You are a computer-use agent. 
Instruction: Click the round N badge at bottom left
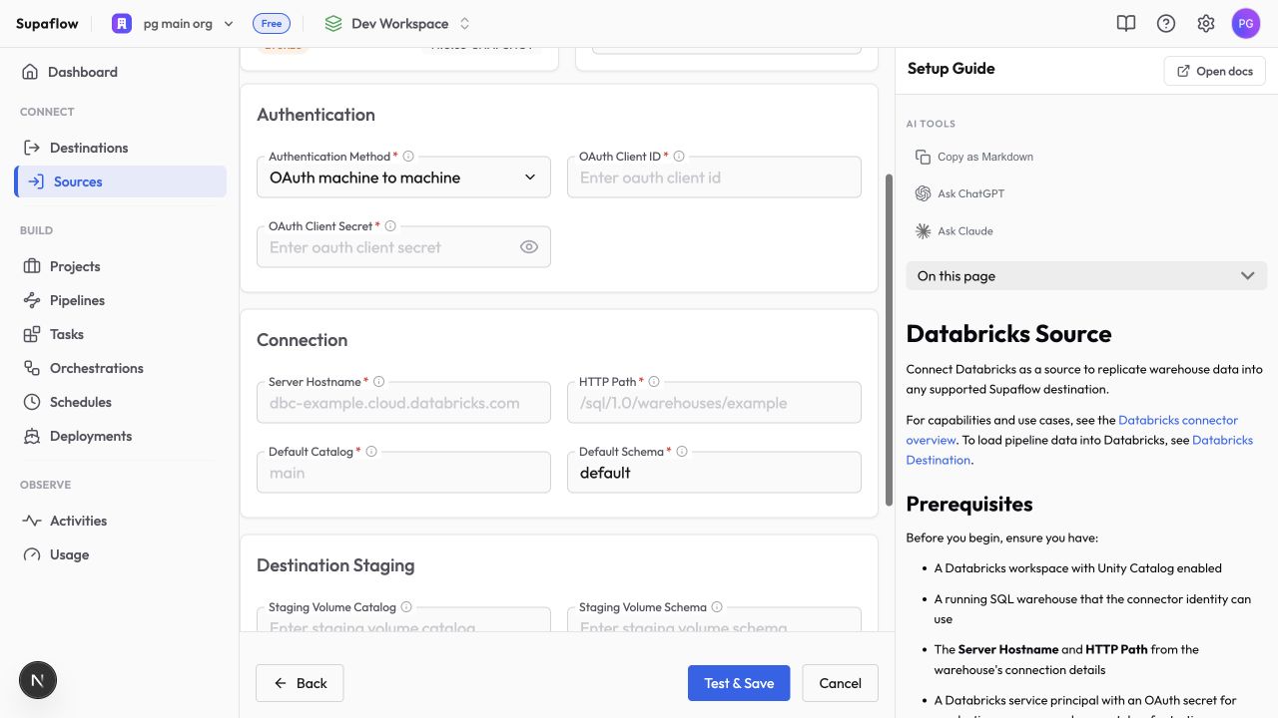[x=38, y=680]
